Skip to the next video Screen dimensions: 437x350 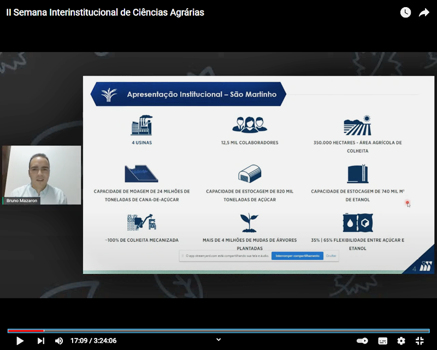41,341
